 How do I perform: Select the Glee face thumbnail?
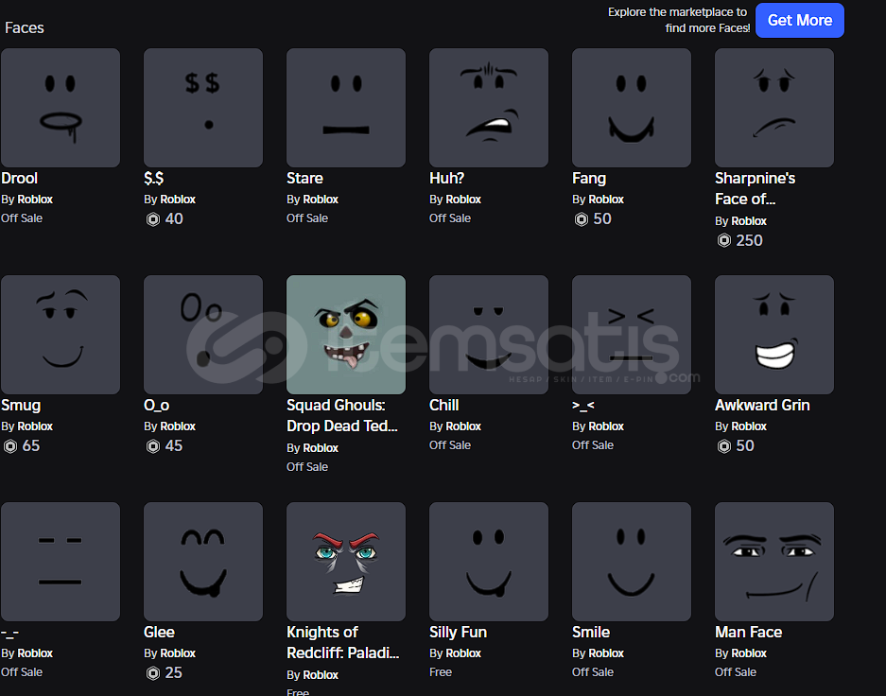203,562
